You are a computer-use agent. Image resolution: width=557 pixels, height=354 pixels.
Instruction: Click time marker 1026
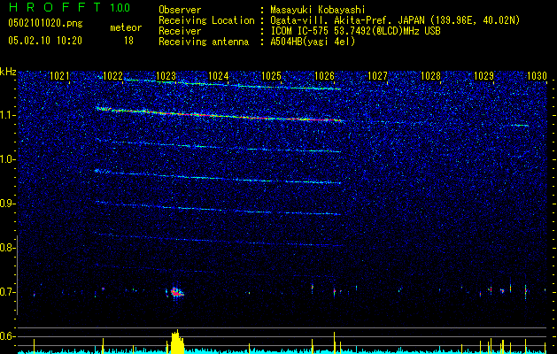click(324, 76)
